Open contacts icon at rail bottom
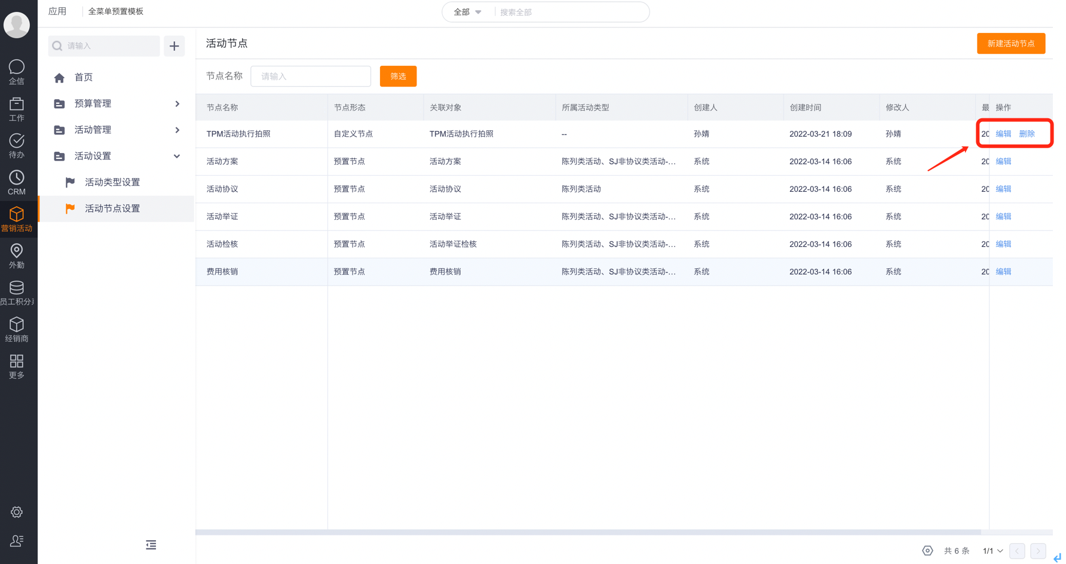This screenshot has height=564, width=1066. [x=17, y=541]
